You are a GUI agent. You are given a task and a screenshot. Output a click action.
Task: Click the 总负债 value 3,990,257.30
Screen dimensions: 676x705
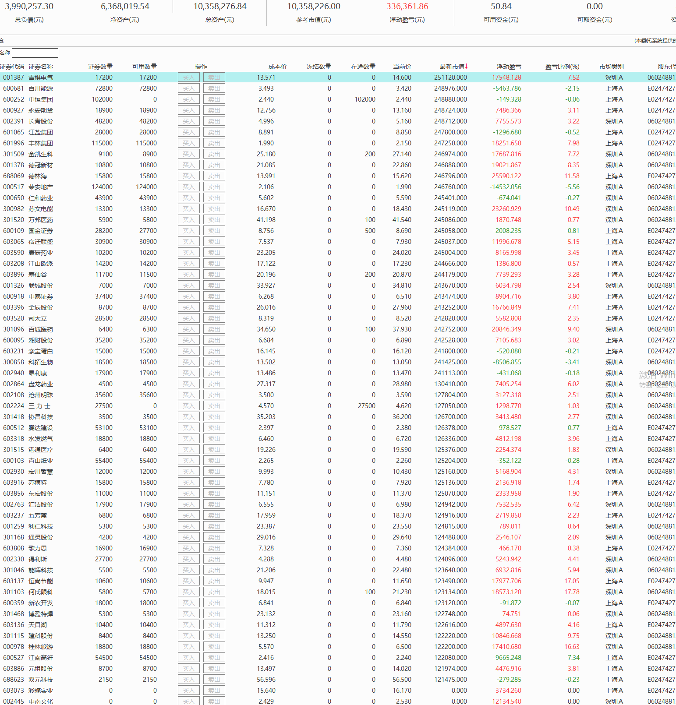(x=29, y=7)
